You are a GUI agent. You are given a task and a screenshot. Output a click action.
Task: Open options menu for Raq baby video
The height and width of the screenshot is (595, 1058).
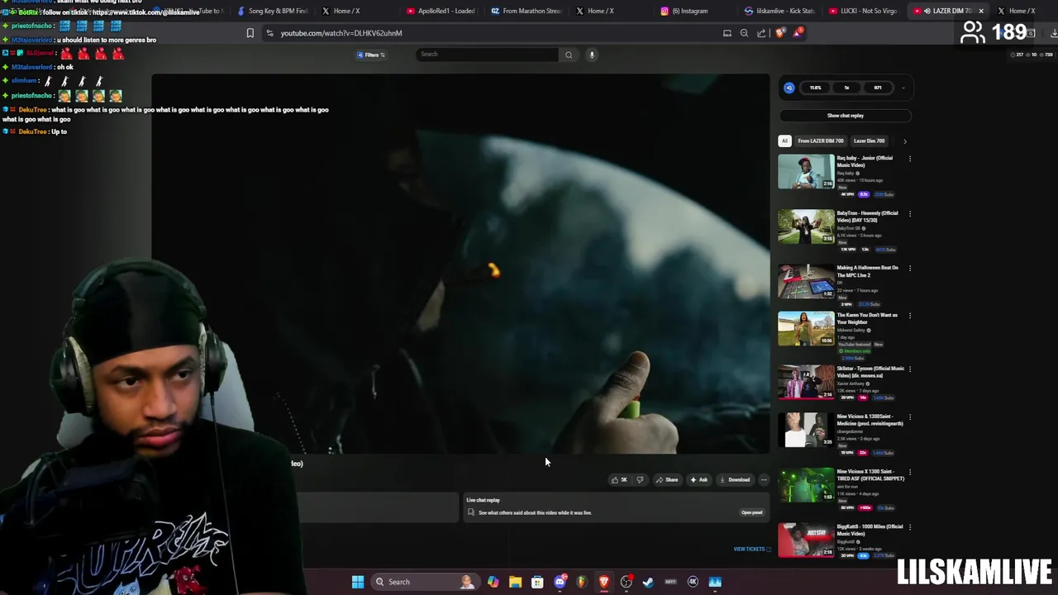910,159
